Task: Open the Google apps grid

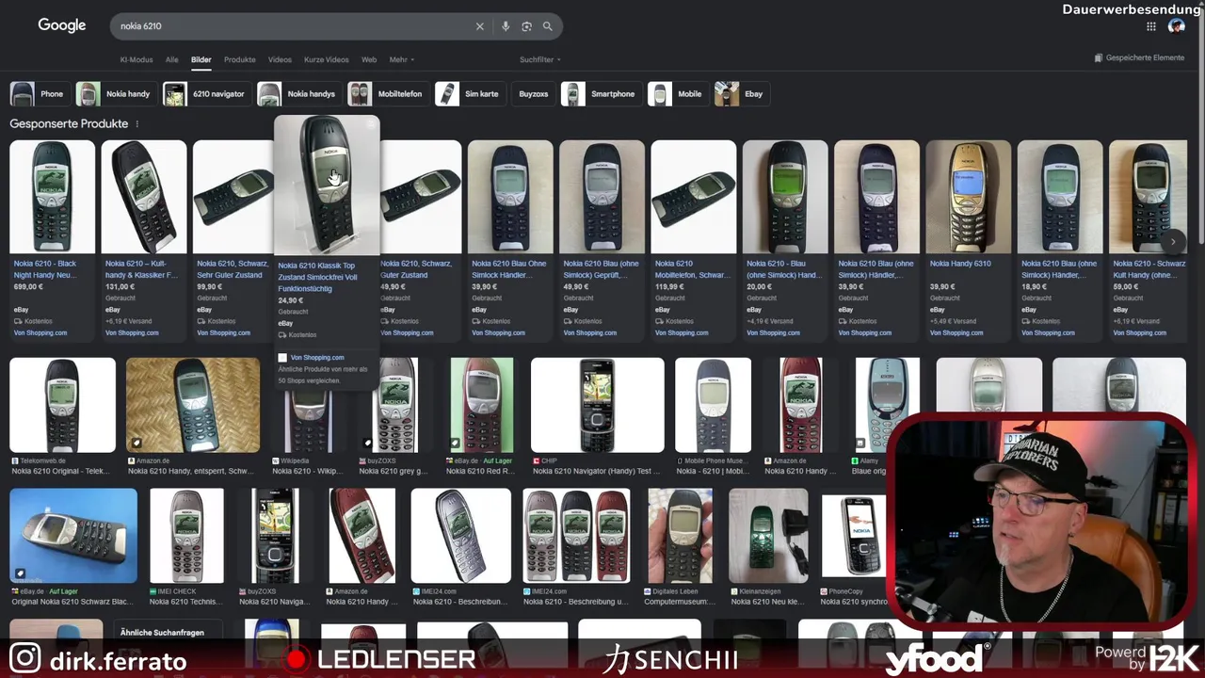Action: 1151,26
